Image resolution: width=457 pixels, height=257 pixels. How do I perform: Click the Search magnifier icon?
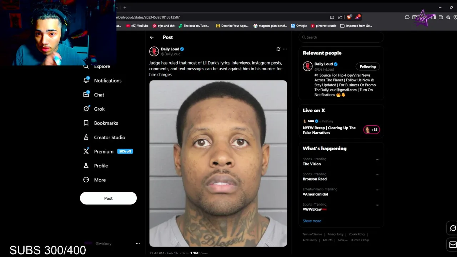(304, 37)
